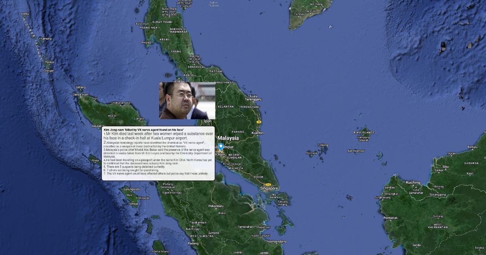This screenshot has width=486, height=255.
Task: Select the Kuala Terengganu label
Action: click(x=254, y=98)
